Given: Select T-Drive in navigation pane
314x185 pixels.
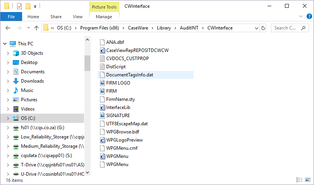Looking at the screenshot, I should [52, 165].
